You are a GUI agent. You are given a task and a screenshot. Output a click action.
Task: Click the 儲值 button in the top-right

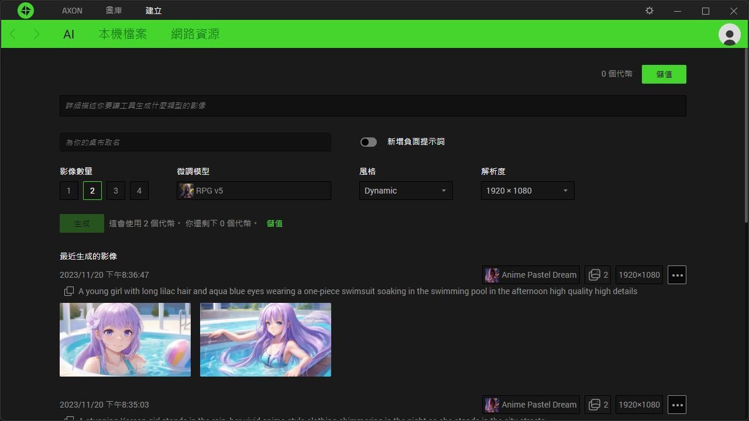tap(664, 74)
